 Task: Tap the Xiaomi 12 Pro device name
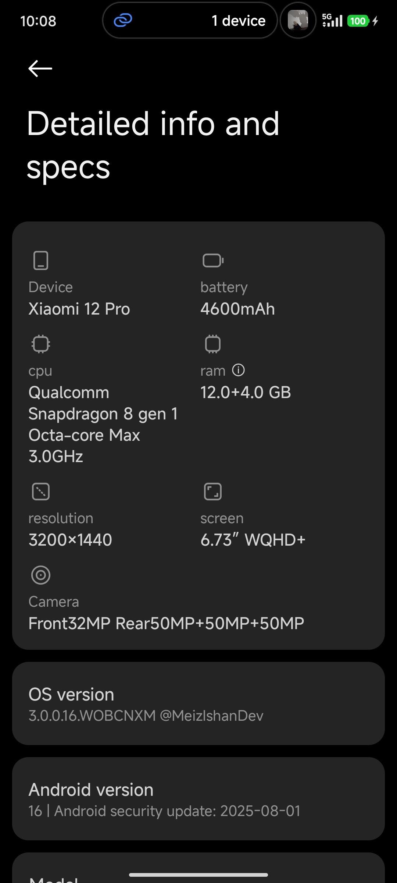pyautogui.click(x=79, y=309)
